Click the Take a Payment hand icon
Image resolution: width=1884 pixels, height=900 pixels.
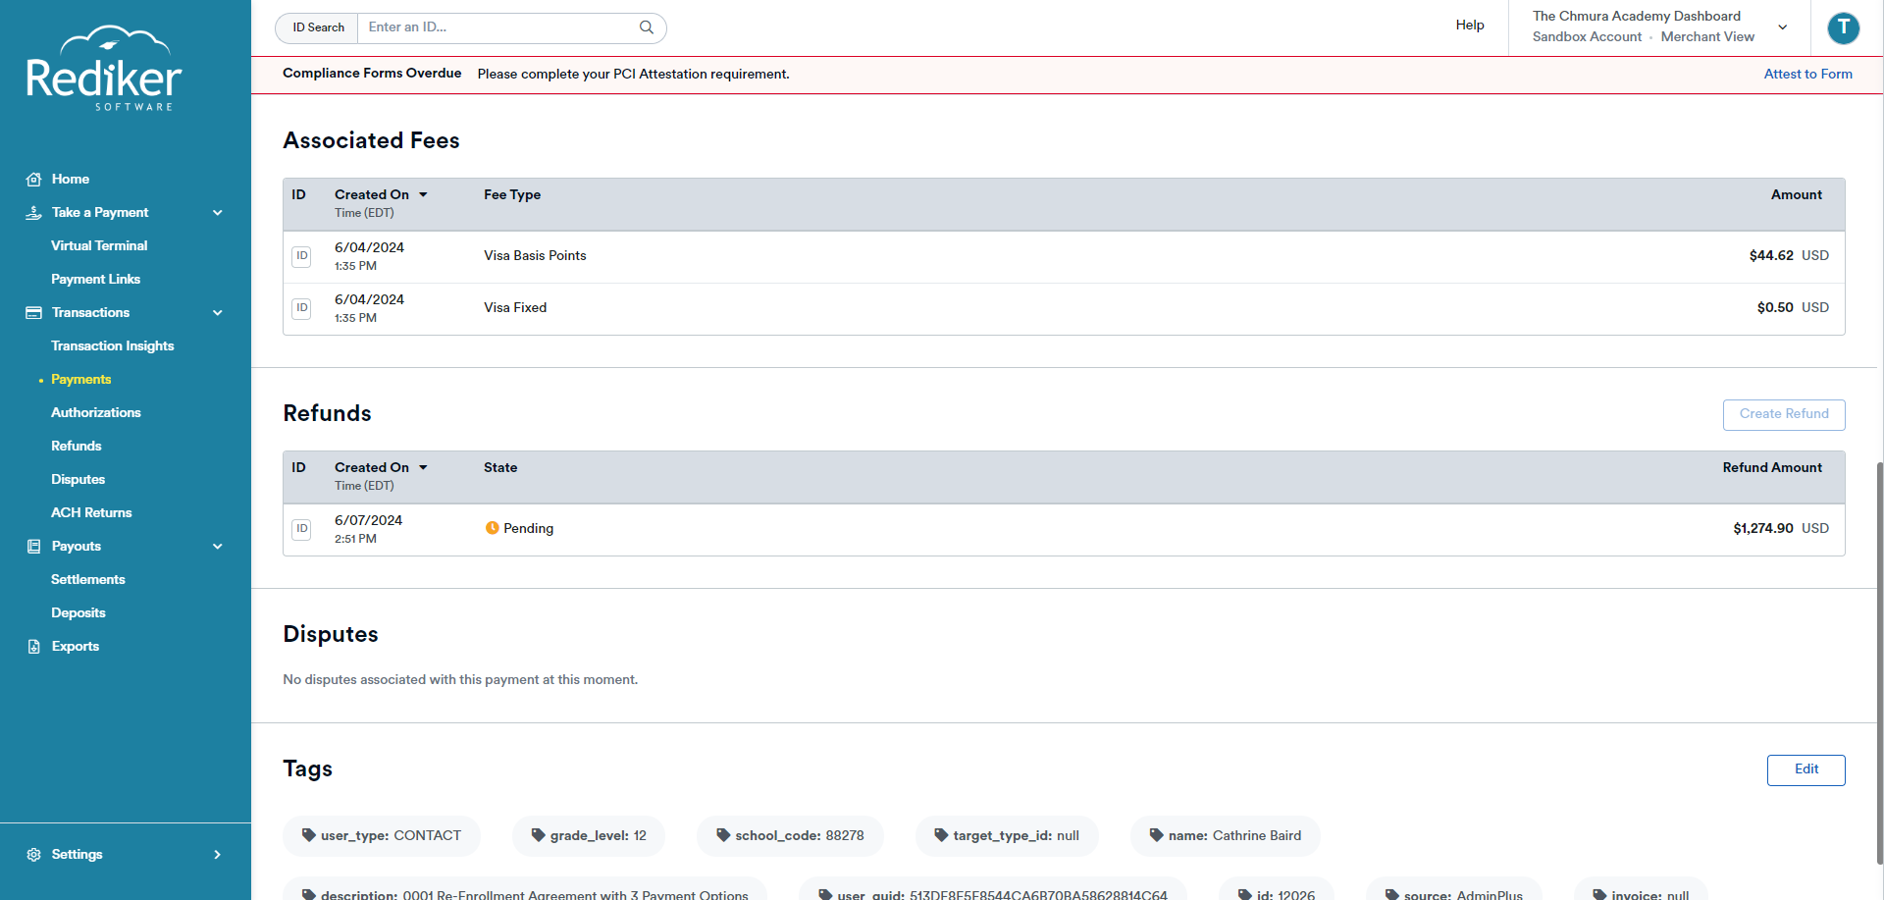[x=33, y=213]
